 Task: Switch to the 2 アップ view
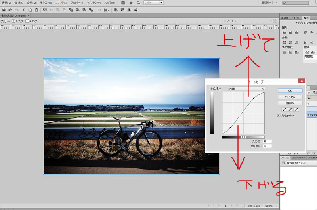(17, 21)
